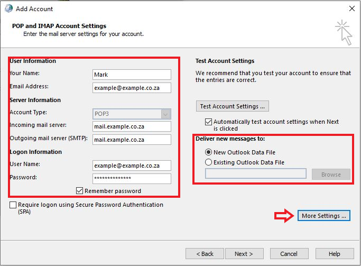Go Back to the previous page
Screen dimensions: 361x266
(x=205, y=253)
